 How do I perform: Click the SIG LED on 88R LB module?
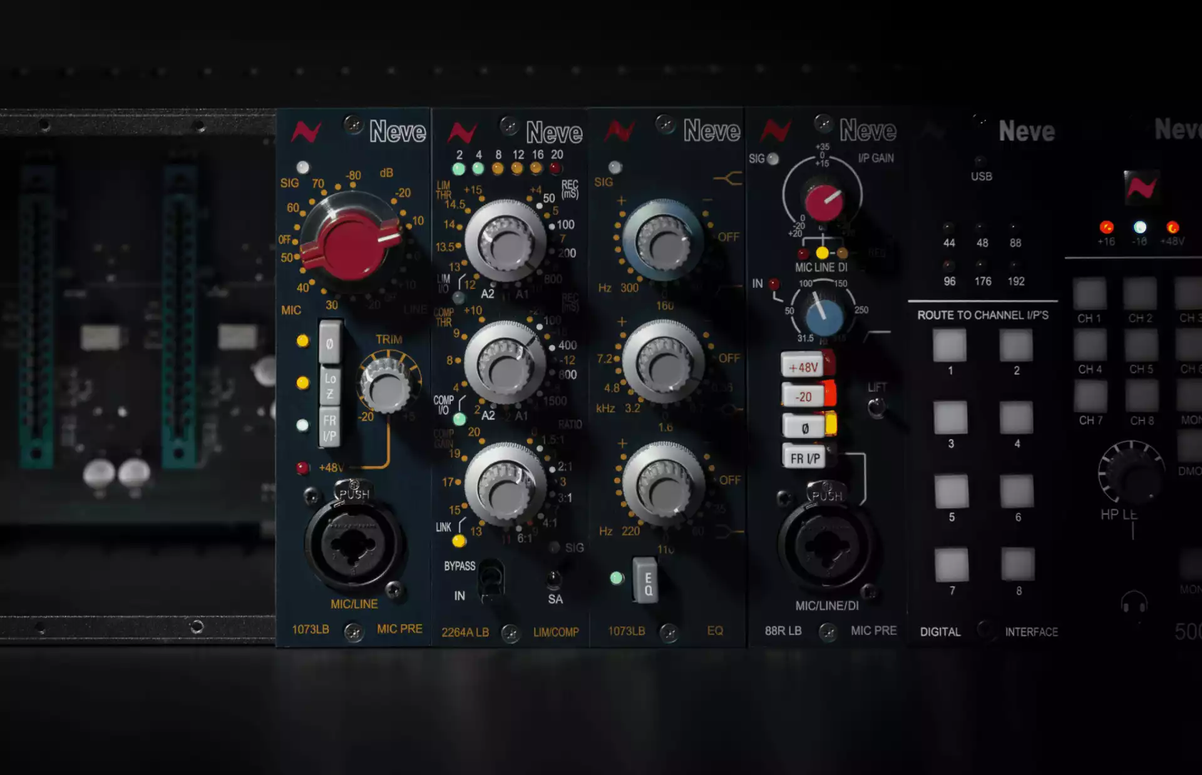(773, 159)
